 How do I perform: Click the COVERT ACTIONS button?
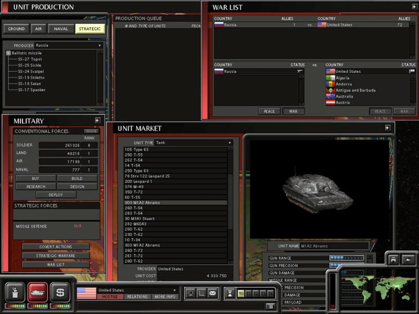[x=56, y=246]
